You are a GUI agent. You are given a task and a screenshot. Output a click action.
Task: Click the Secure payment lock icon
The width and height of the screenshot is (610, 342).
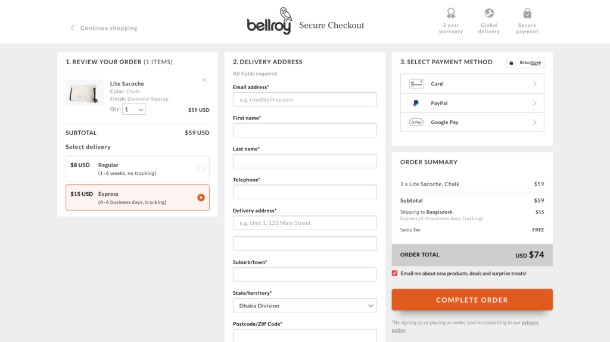527,13
